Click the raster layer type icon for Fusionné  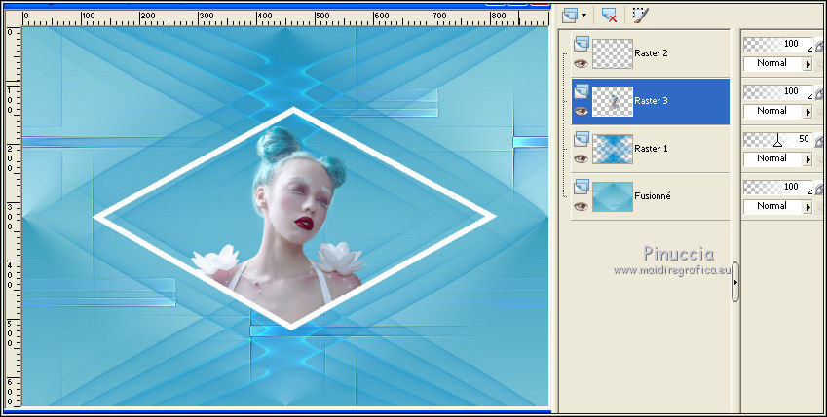pyautogui.click(x=582, y=186)
